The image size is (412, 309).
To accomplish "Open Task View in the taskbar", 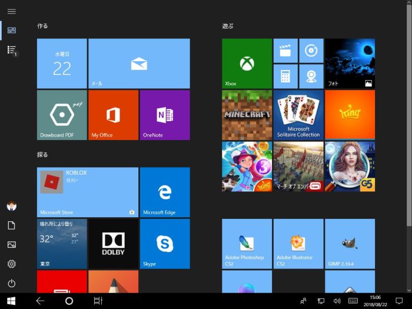I will tap(98, 301).
